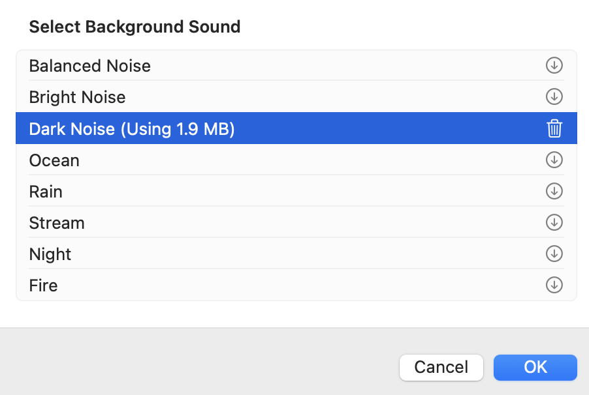Click the Select Background Sound heading

tap(135, 27)
